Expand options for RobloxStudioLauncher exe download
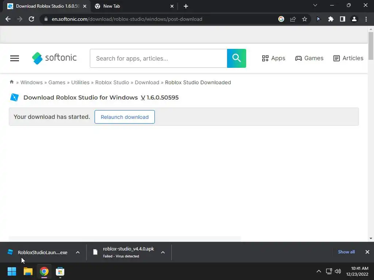 (78, 252)
